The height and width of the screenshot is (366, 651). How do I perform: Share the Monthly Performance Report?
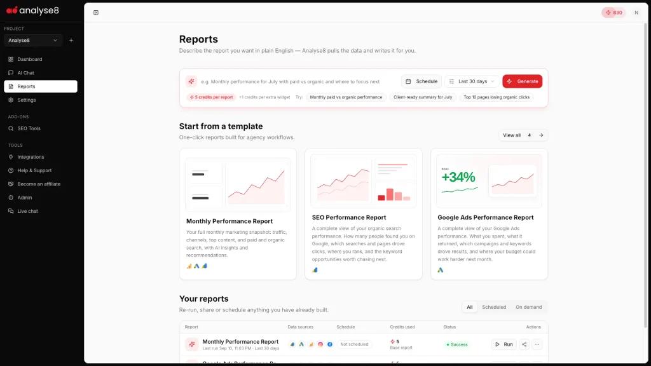pos(524,344)
